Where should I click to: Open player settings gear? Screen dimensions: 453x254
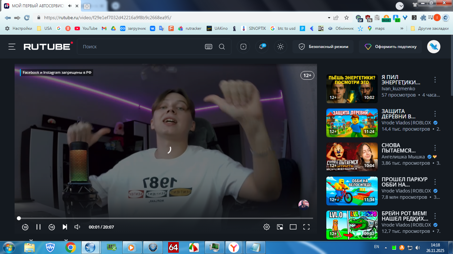pos(267,227)
